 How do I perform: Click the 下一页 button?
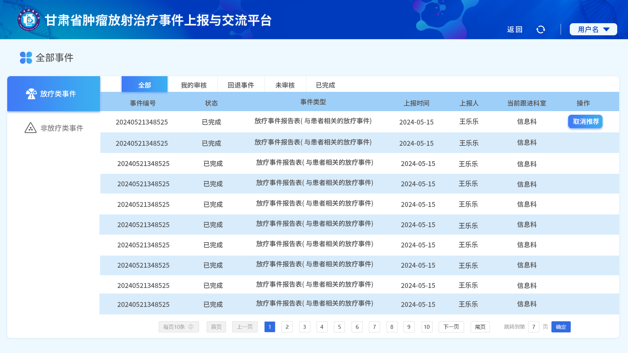click(451, 327)
